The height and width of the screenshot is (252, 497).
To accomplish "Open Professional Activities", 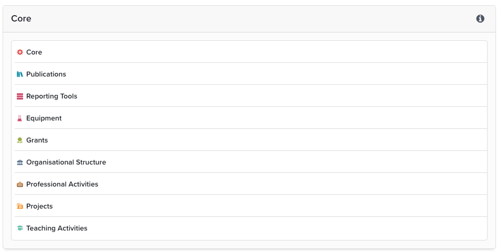I will (62, 184).
